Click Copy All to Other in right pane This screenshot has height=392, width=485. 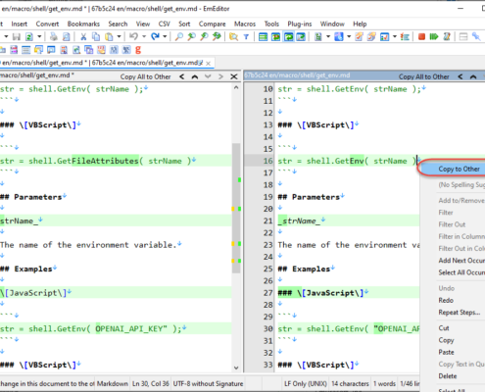click(x=423, y=76)
